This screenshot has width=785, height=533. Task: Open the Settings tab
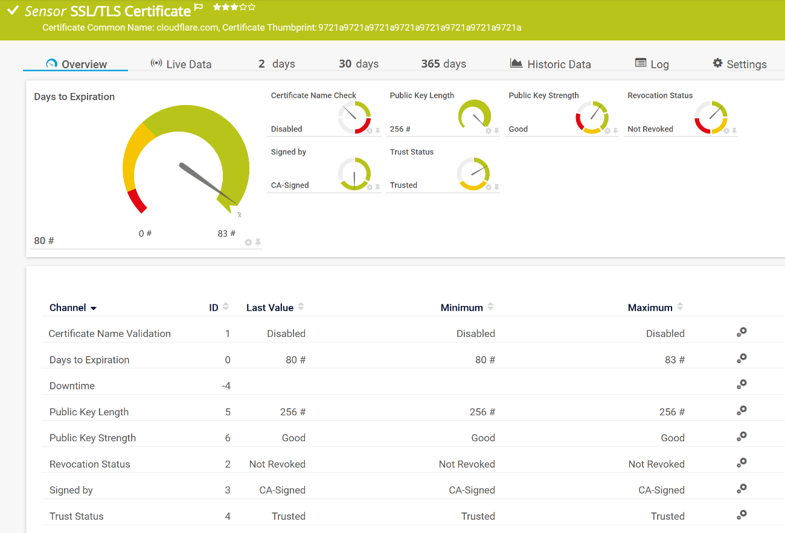(x=739, y=64)
